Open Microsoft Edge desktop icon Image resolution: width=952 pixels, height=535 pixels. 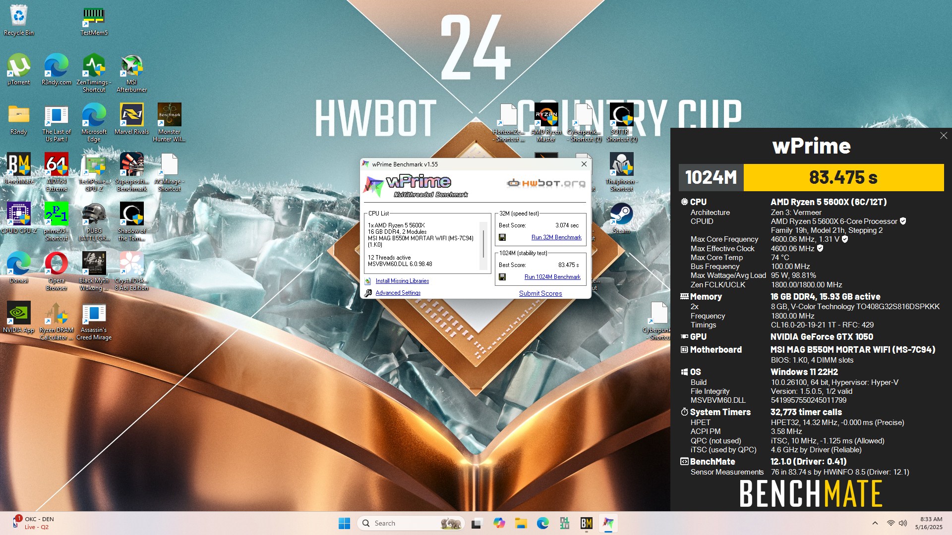point(94,123)
